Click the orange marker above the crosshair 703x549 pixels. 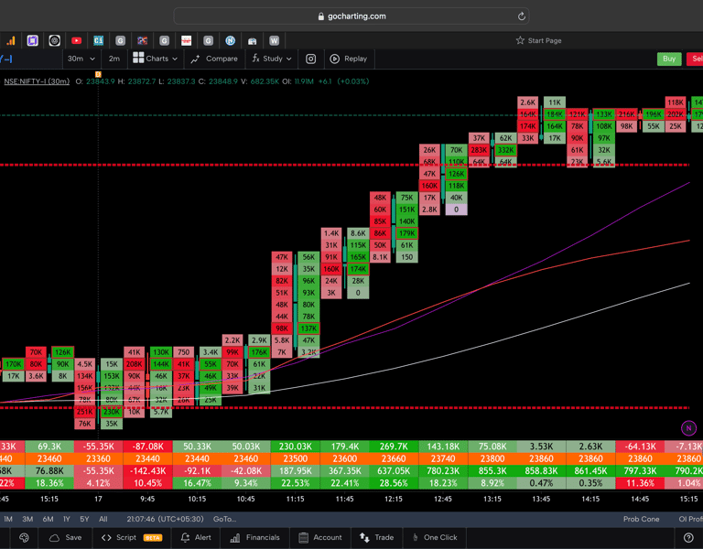tap(98, 74)
